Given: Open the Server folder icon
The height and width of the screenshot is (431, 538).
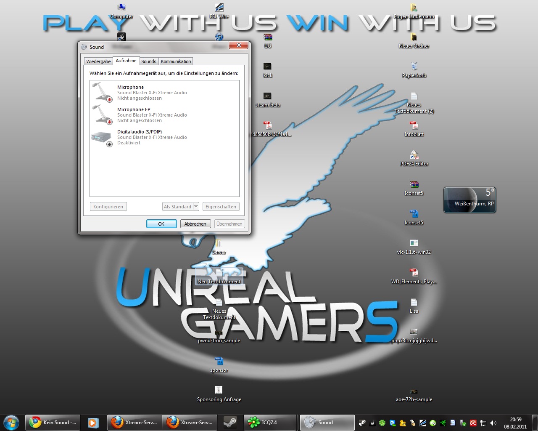Looking at the screenshot, I should (x=219, y=247).
